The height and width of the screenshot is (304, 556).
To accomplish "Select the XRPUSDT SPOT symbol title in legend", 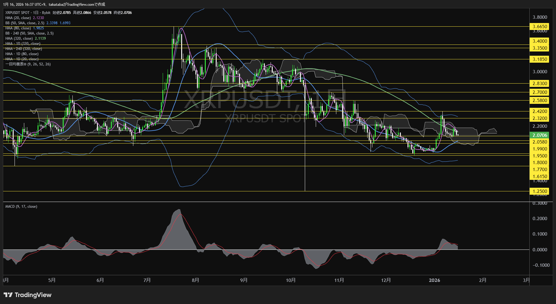I will 17,13.
